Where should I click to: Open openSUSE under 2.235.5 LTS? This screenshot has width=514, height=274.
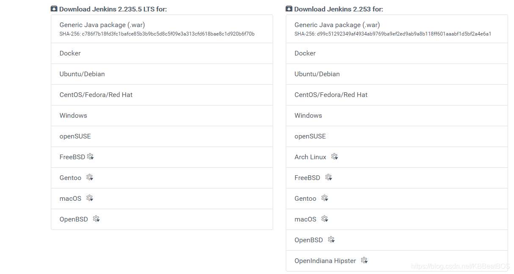tap(162, 136)
